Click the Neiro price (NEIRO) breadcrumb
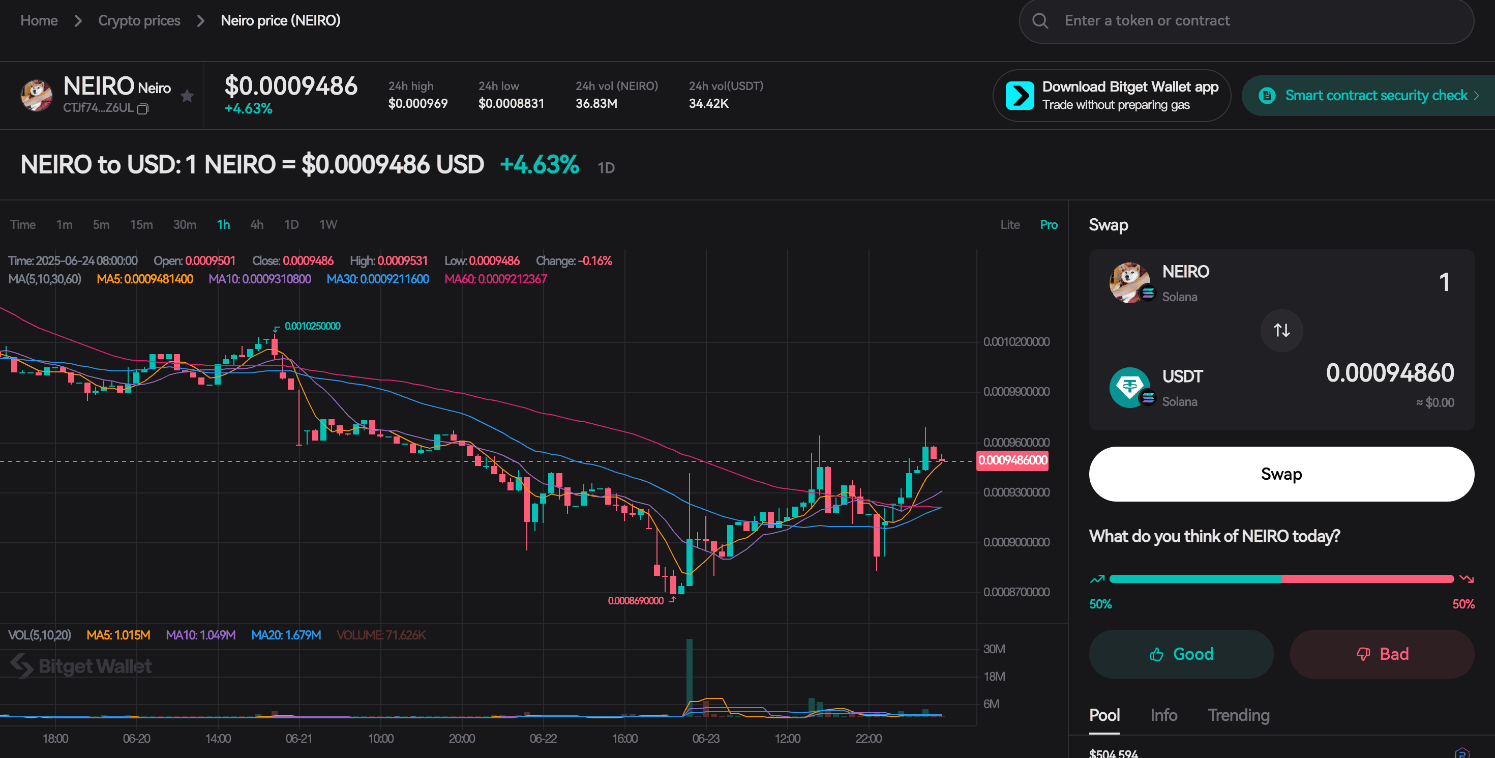 [280, 21]
